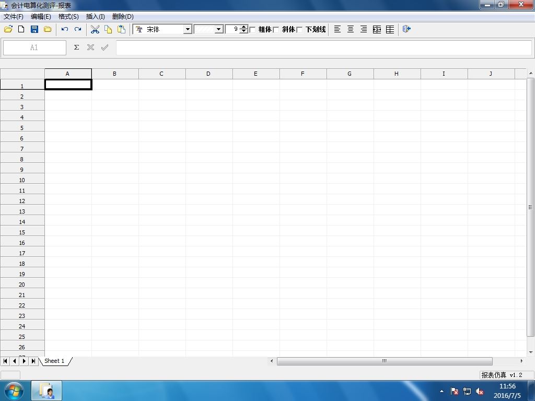
Task: Click horizontal scrollbar left arrow
Action: pyautogui.click(x=272, y=361)
